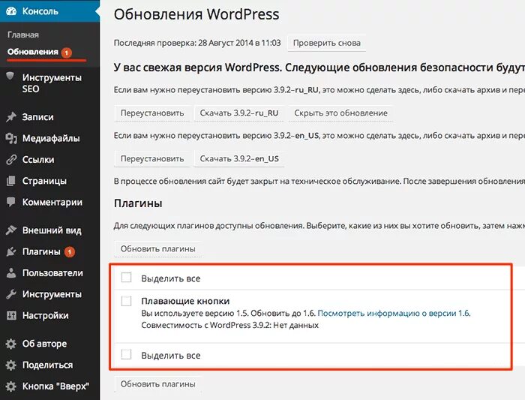Viewport: 525px width, 400px height.
Task: Click the paintbrush icon for Внешний вид
Action: tap(11, 230)
